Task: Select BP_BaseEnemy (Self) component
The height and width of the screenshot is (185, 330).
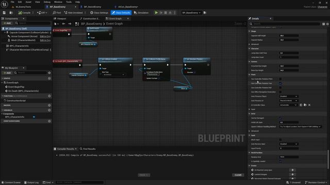Action: click(26, 29)
